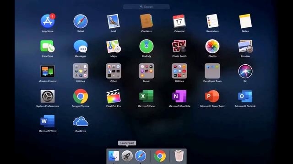The image size is (293, 164).
Task: Open Safari from the Dock
Action: coord(141,156)
